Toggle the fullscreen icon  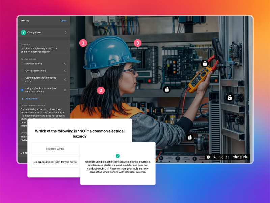click(228, 157)
